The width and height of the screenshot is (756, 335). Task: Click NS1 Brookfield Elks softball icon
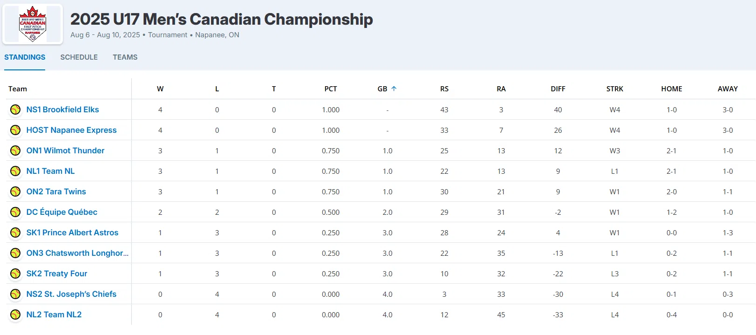coord(15,109)
